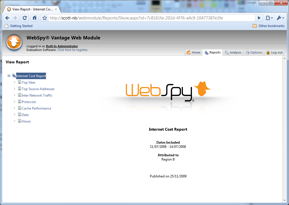This screenshot has height=205, width=289.
Task: Click the scrollbar up arrow
Action: point(284,58)
